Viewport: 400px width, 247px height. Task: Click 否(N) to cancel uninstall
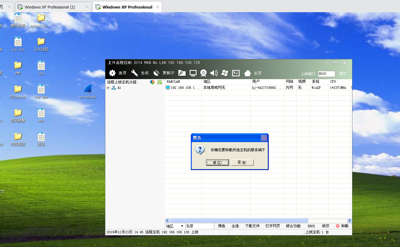click(242, 162)
